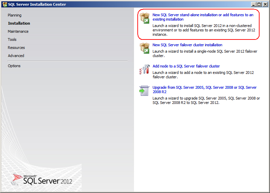
Task: Open New SQL Server failover cluster installation
Action: click(x=187, y=45)
